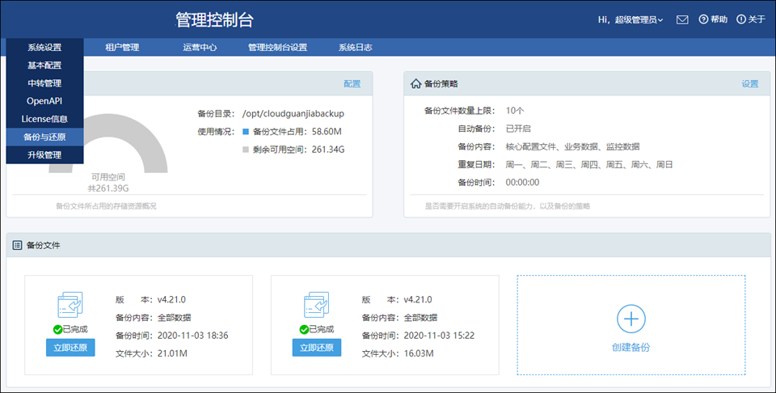
Task: Click the backup file icon for 15:22 backup
Action: coord(317,305)
